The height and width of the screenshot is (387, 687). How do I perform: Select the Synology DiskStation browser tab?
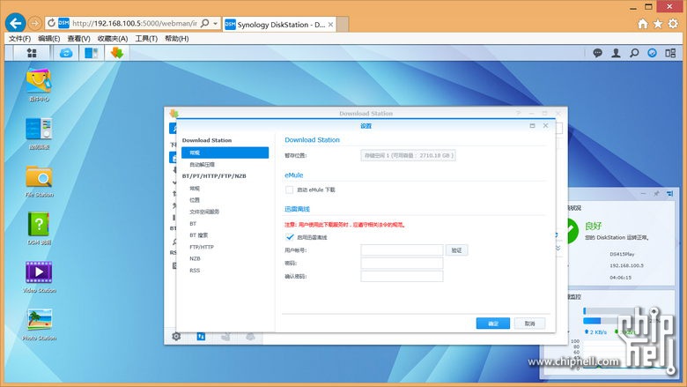(279, 25)
